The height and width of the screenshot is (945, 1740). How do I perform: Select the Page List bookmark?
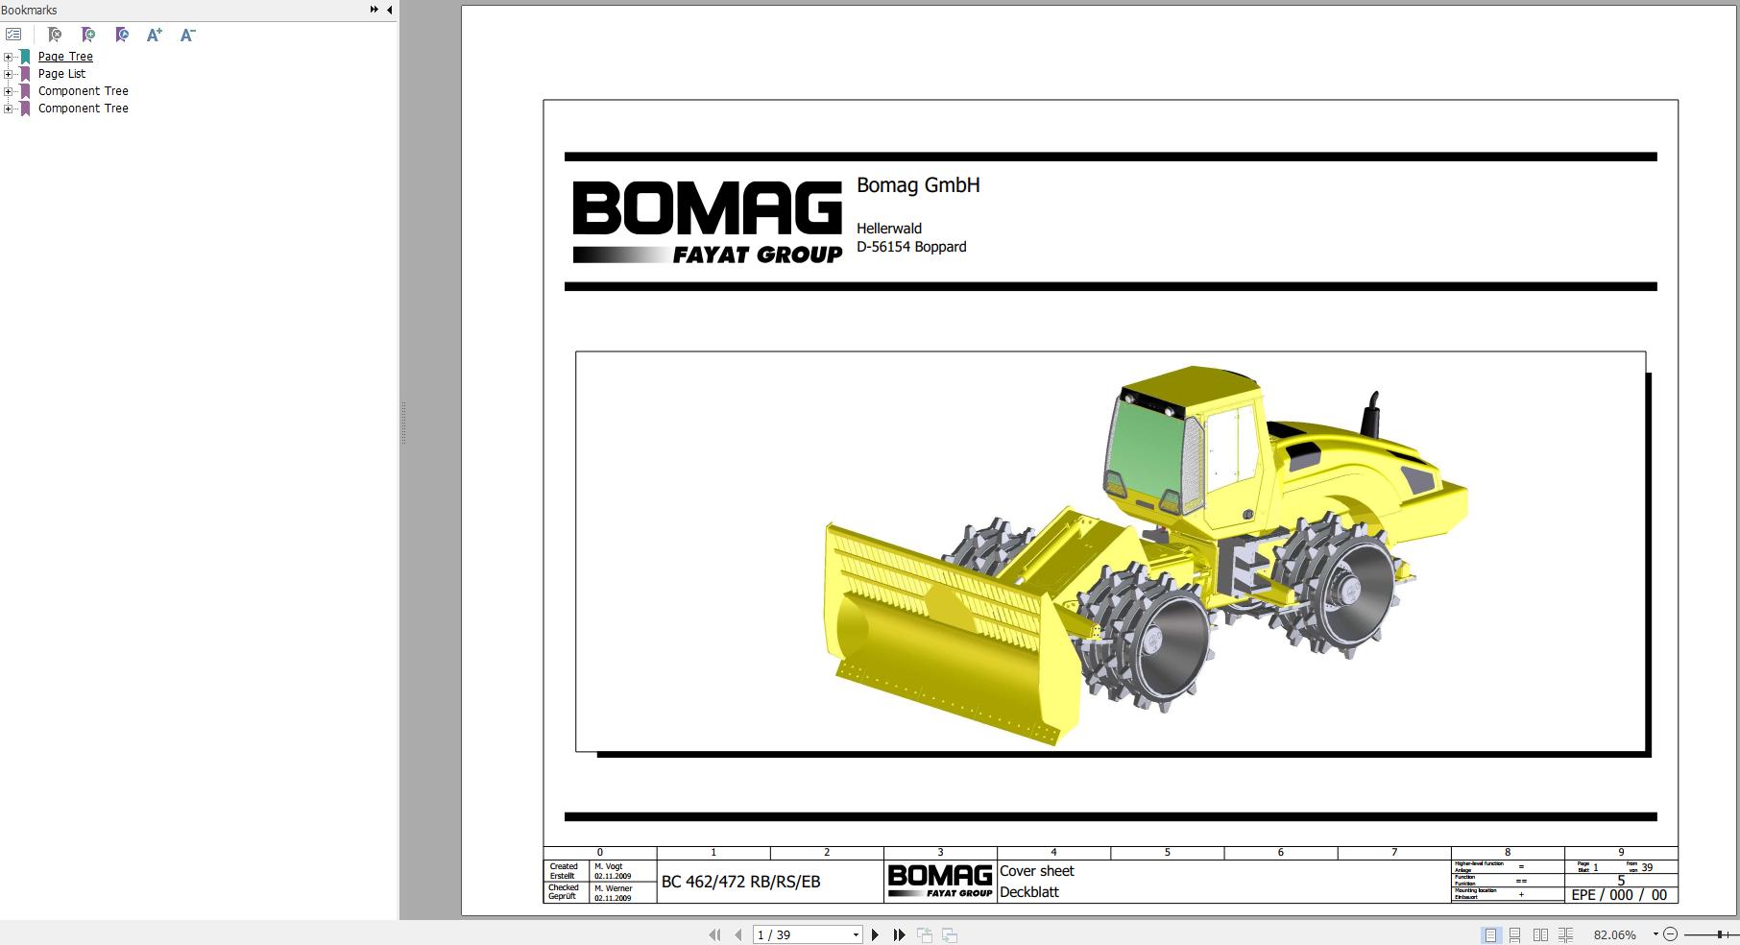pyautogui.click(x=61, y=74)
